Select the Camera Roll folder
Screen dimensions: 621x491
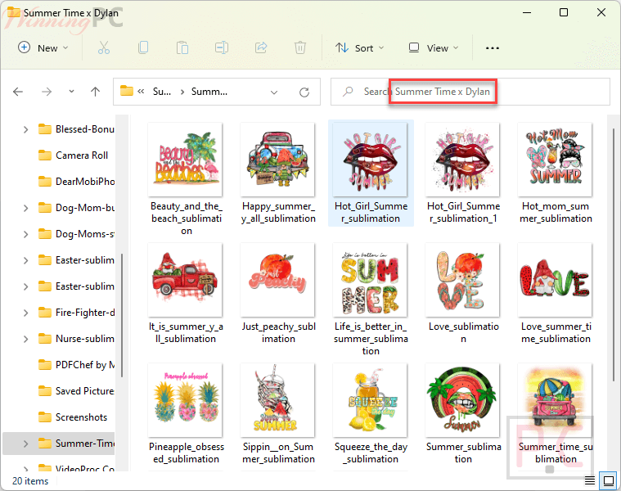coord(81,155)
